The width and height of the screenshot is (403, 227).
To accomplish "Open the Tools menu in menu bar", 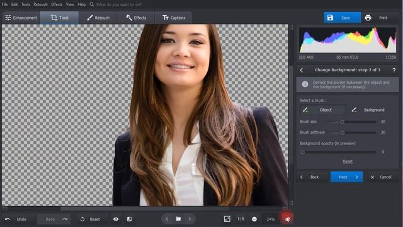I will 25,4.
